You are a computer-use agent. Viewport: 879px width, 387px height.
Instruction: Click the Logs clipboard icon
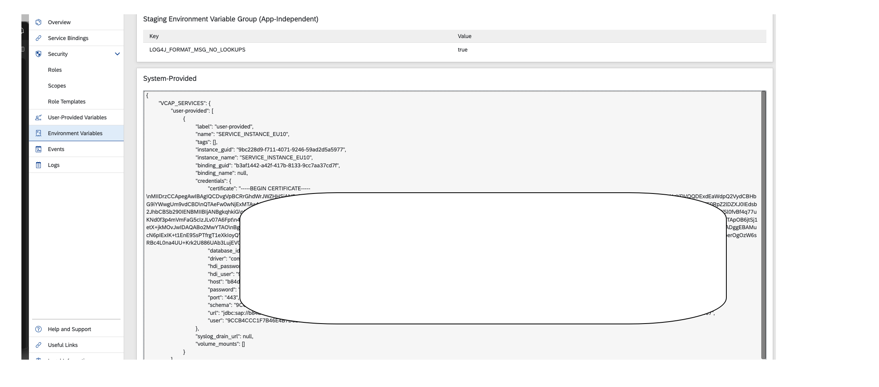coord(38,165)
